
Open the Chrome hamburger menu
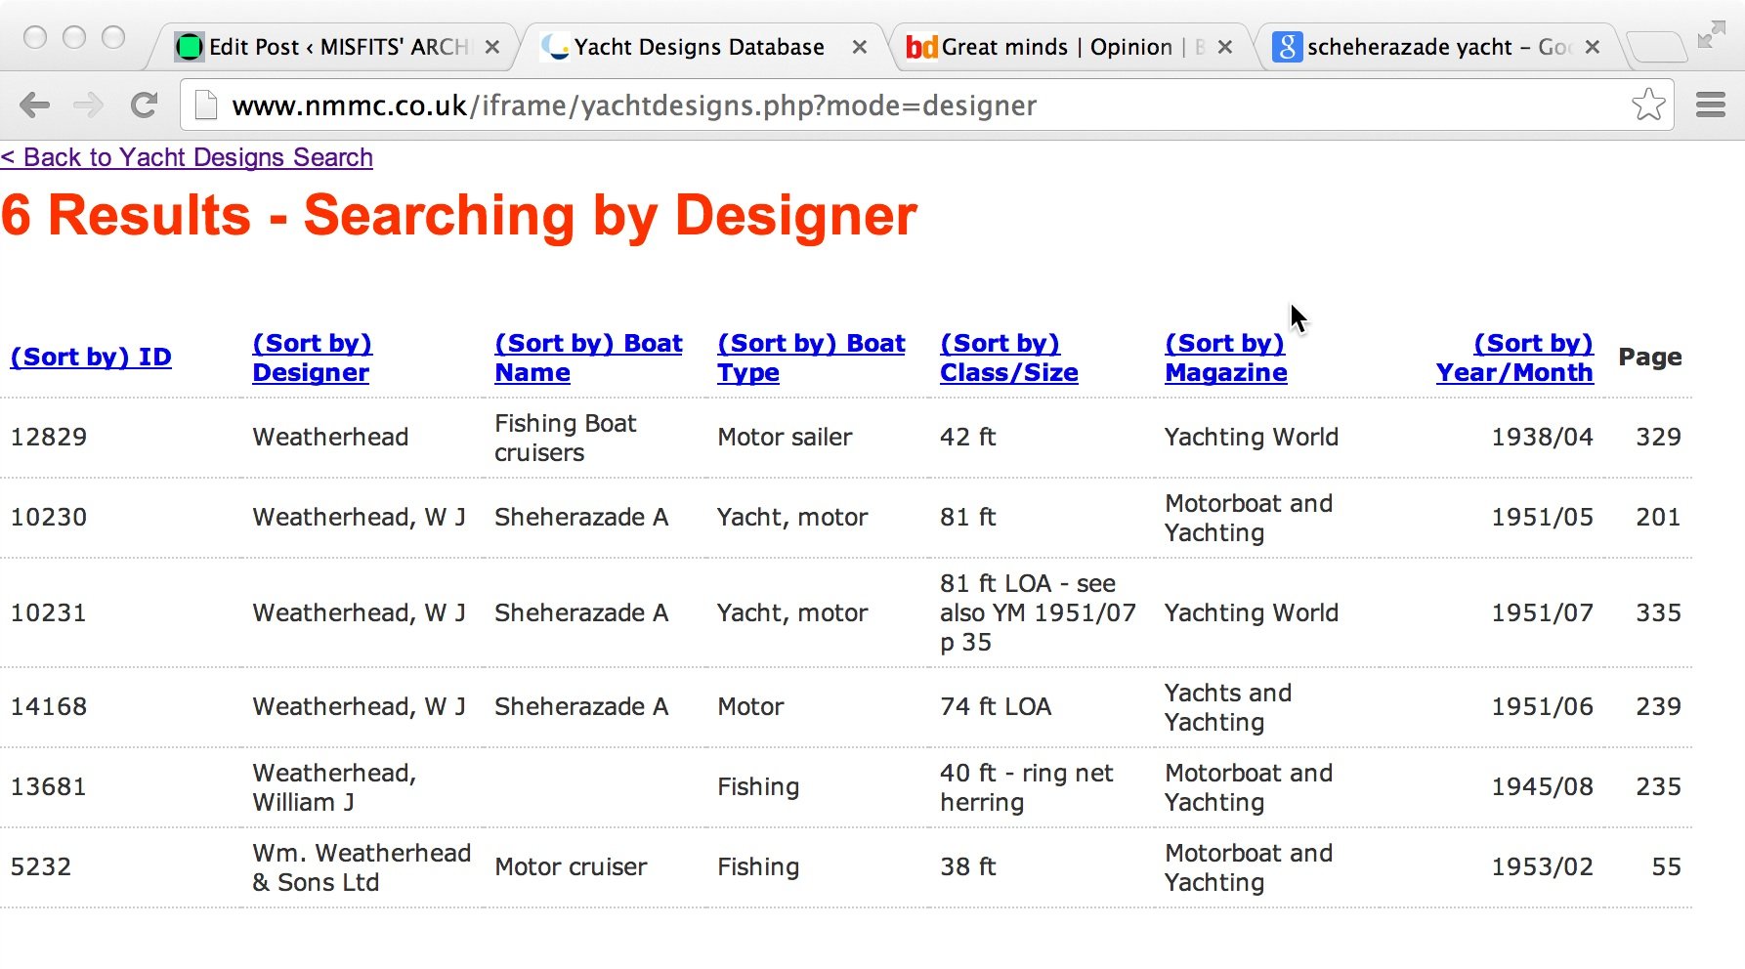[x=1710, y=105]
